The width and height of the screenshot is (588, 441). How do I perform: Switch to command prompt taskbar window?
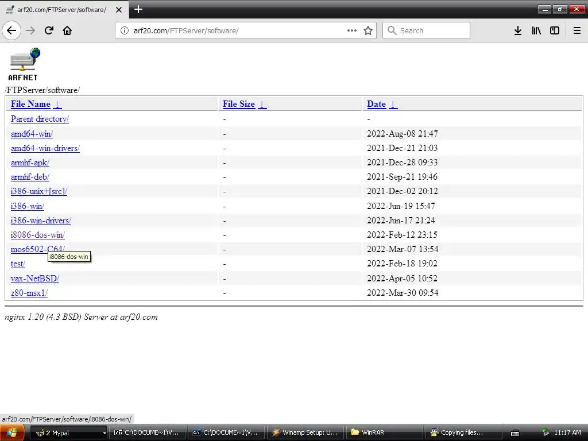(x=226, y=432)
